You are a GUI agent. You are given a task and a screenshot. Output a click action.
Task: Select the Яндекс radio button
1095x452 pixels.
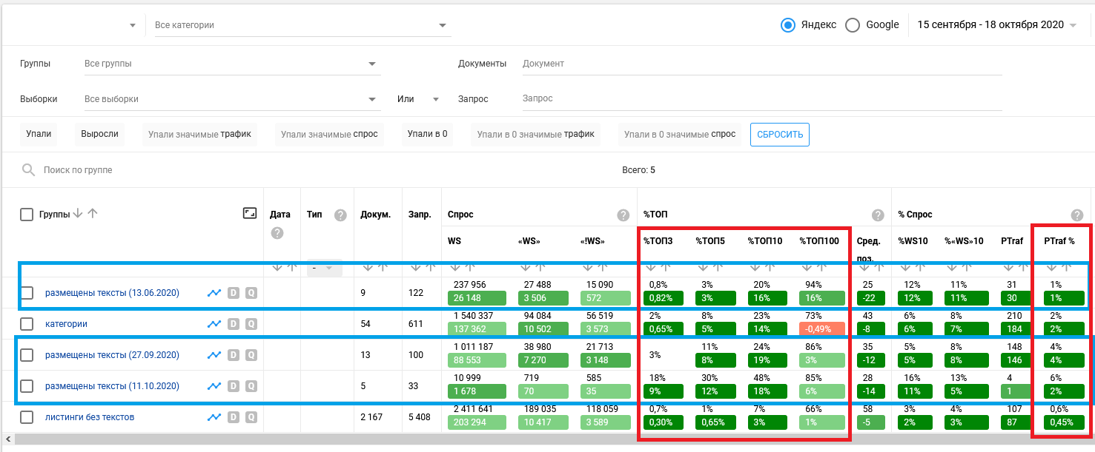click(788, 25)
